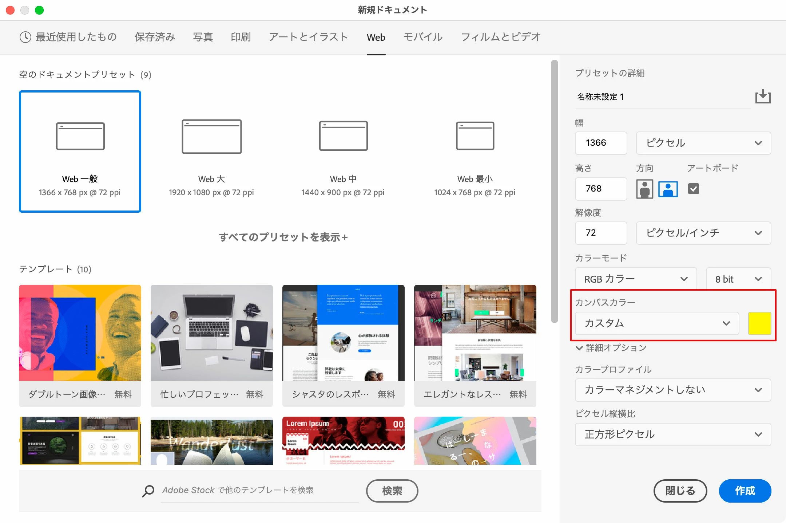Click the Adobe Stock search magnifier icon
This screenshot has width=786, height=523.
[148, 491]
